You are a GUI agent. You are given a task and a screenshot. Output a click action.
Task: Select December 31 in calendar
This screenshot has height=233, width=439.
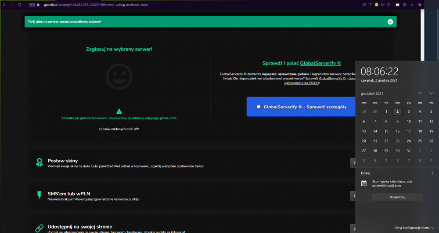[x=409, y=151]
